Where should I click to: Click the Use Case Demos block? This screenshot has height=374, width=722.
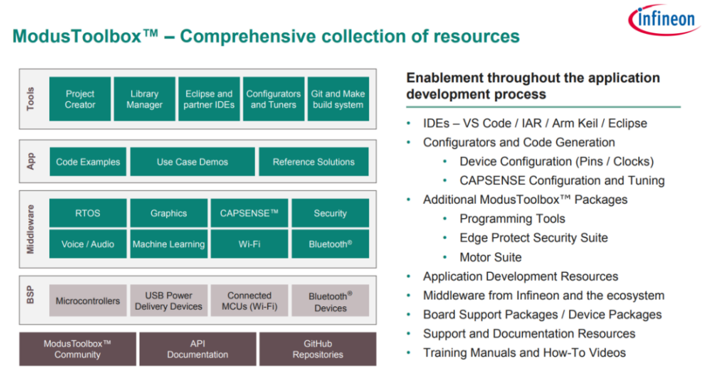tap(193, 162)
